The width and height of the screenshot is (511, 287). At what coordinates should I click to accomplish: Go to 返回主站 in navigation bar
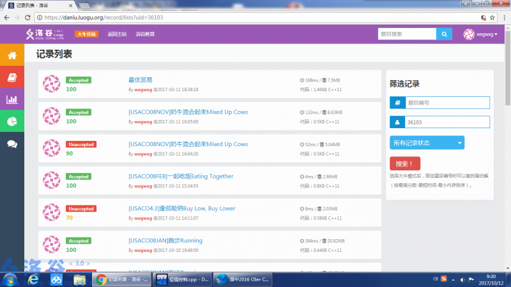tap(117, 34)
